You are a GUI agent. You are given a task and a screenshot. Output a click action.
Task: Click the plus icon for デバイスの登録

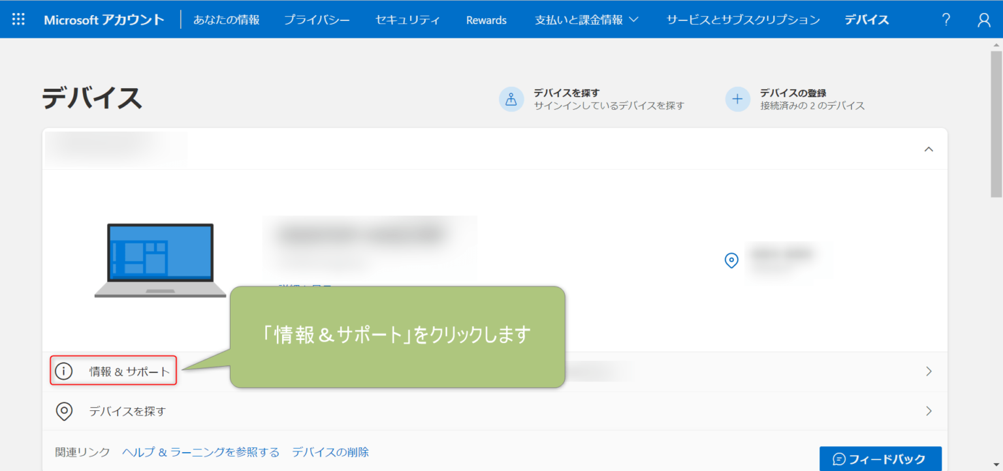(x=737, y=99)
